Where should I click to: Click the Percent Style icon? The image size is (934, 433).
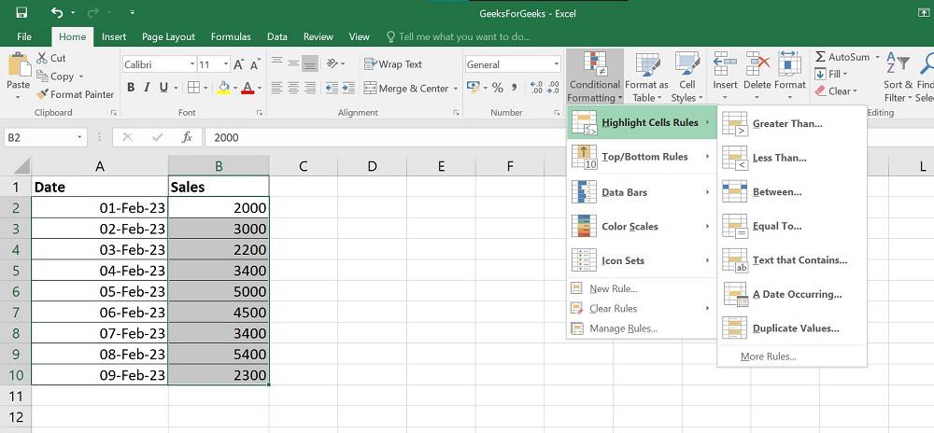tap(497, 88)
